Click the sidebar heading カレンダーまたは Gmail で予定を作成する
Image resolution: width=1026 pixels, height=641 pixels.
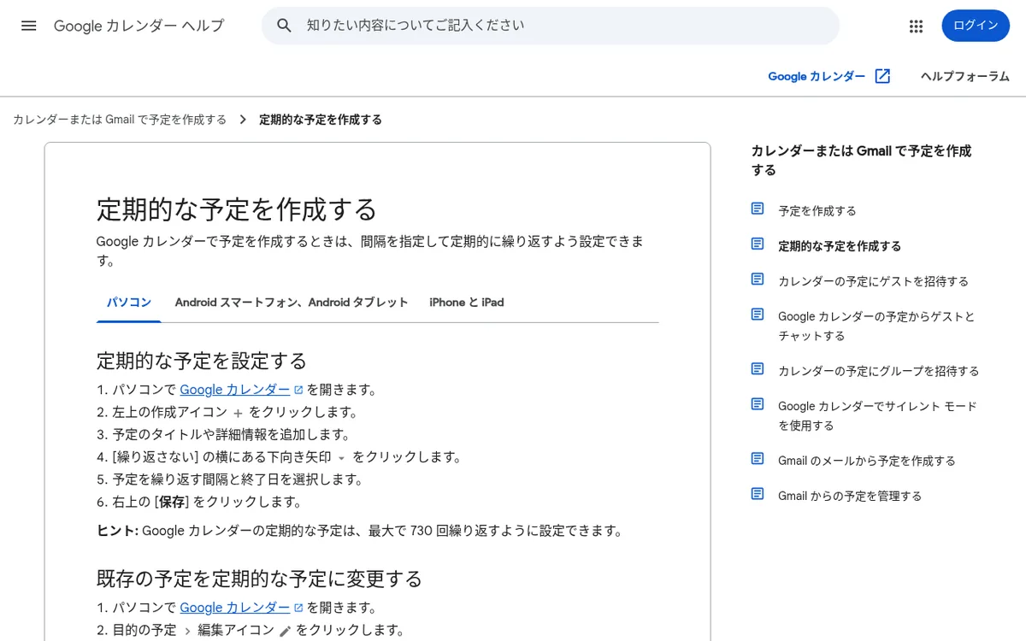(861, 160)
